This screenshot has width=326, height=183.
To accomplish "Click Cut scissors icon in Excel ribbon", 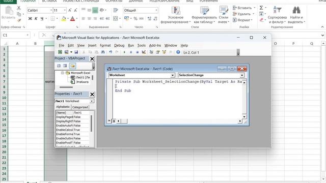I will point(19,8).
